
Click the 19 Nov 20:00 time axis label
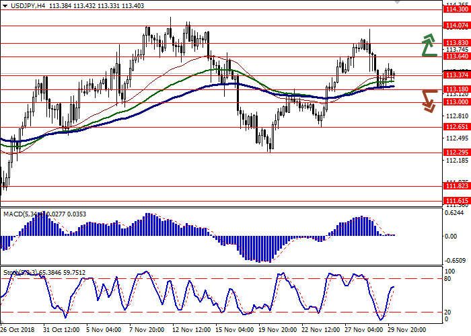click(x=278, y=331)
